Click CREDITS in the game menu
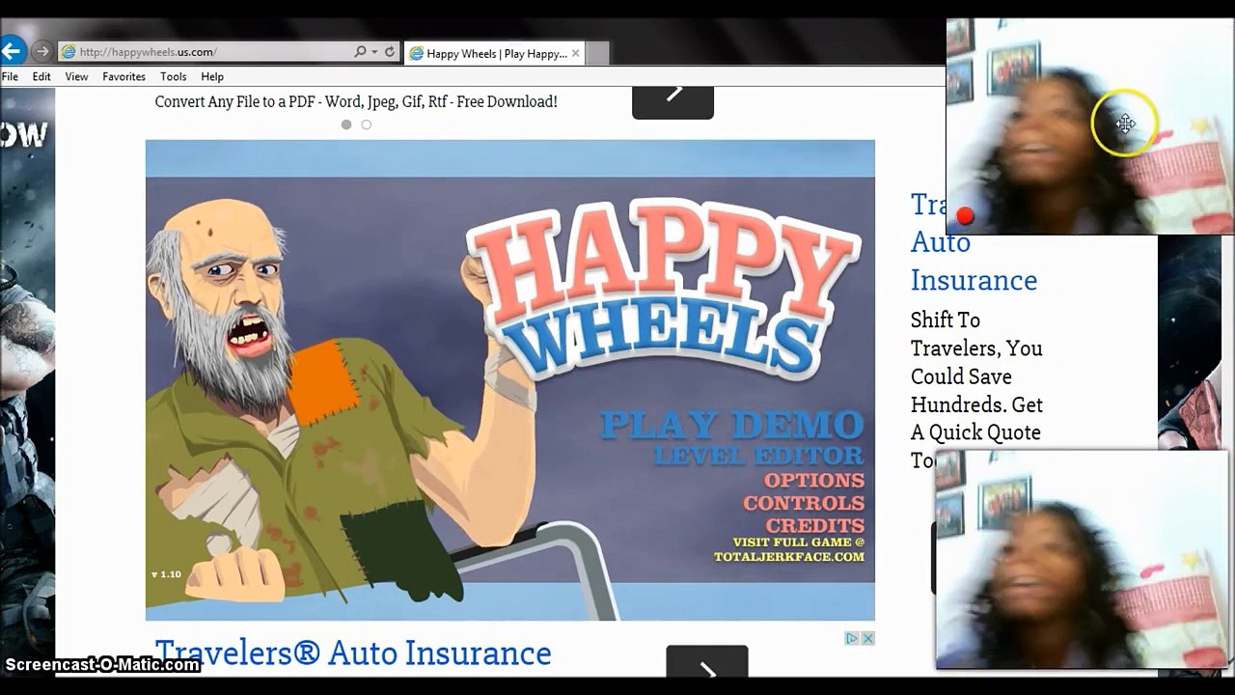 point(815,526)
